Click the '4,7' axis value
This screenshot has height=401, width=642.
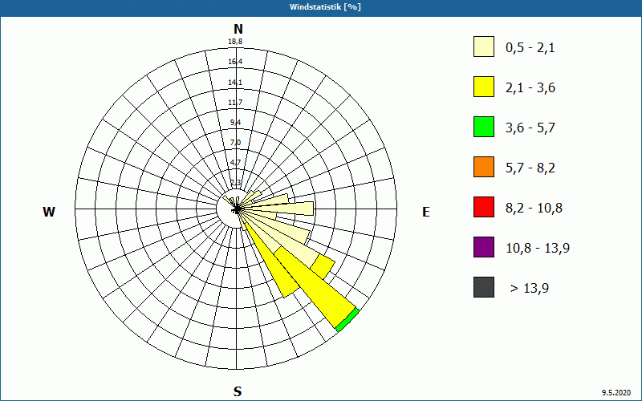click(x=235, y=163)
